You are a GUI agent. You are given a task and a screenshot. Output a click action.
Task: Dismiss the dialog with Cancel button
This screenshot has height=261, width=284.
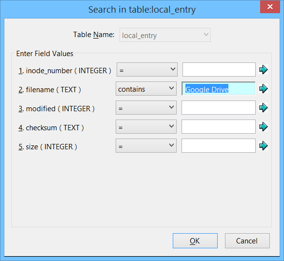click(x=247, y=241)
